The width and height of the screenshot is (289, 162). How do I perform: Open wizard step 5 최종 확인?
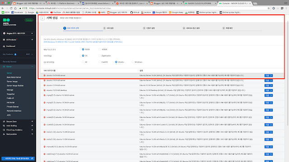228,28
